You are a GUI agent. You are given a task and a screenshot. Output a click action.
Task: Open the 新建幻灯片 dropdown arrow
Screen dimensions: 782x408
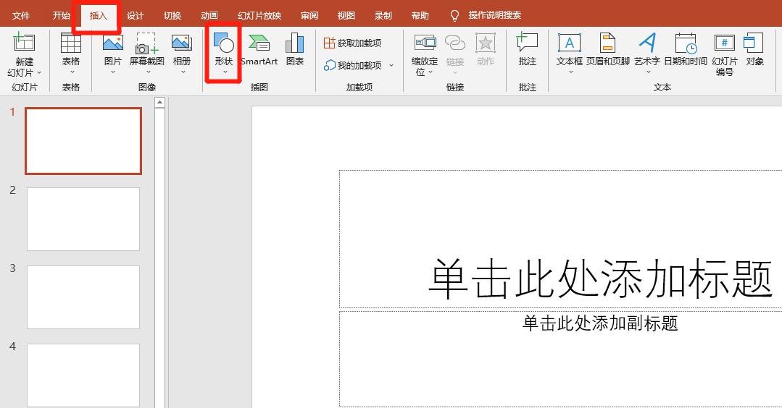39,72
